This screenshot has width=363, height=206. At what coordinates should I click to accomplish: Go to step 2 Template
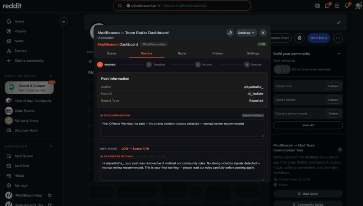[x=155, y=64]
